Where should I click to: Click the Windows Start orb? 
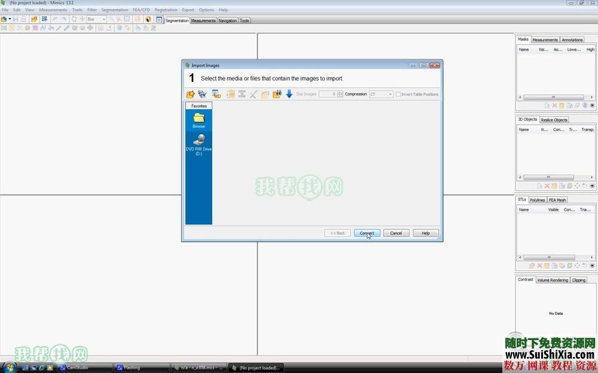(x=8, y=366)
